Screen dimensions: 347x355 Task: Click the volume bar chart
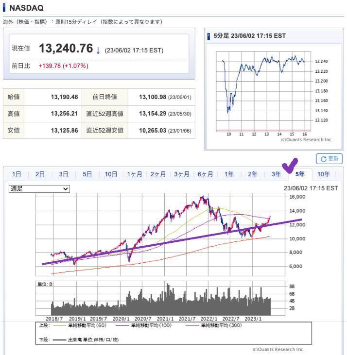click(160, 298)
